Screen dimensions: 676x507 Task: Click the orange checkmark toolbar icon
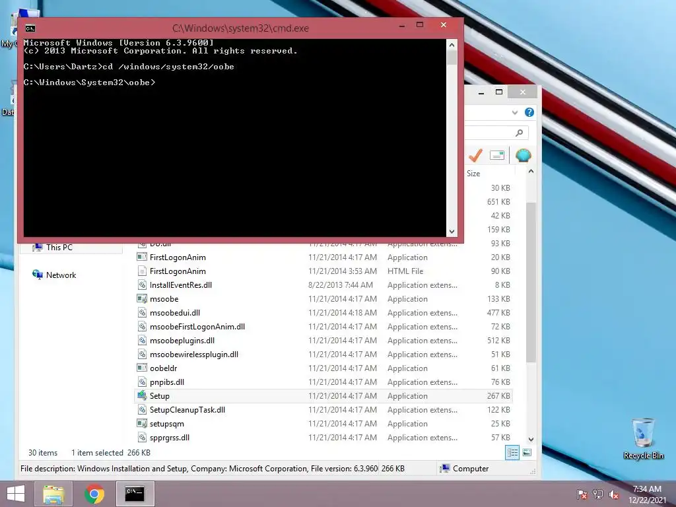pyautogui.click(x=475, y=155)
